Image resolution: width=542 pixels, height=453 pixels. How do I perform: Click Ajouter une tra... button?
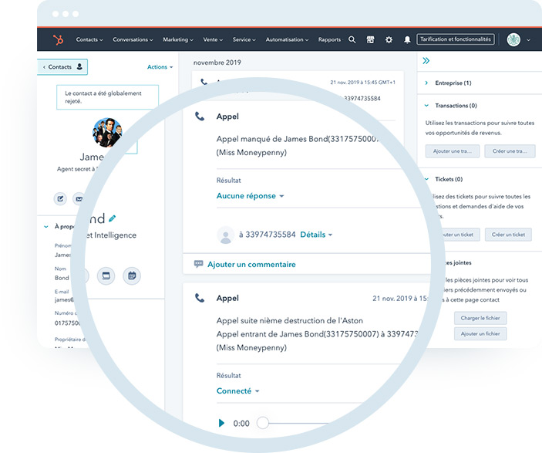(453, 151)
